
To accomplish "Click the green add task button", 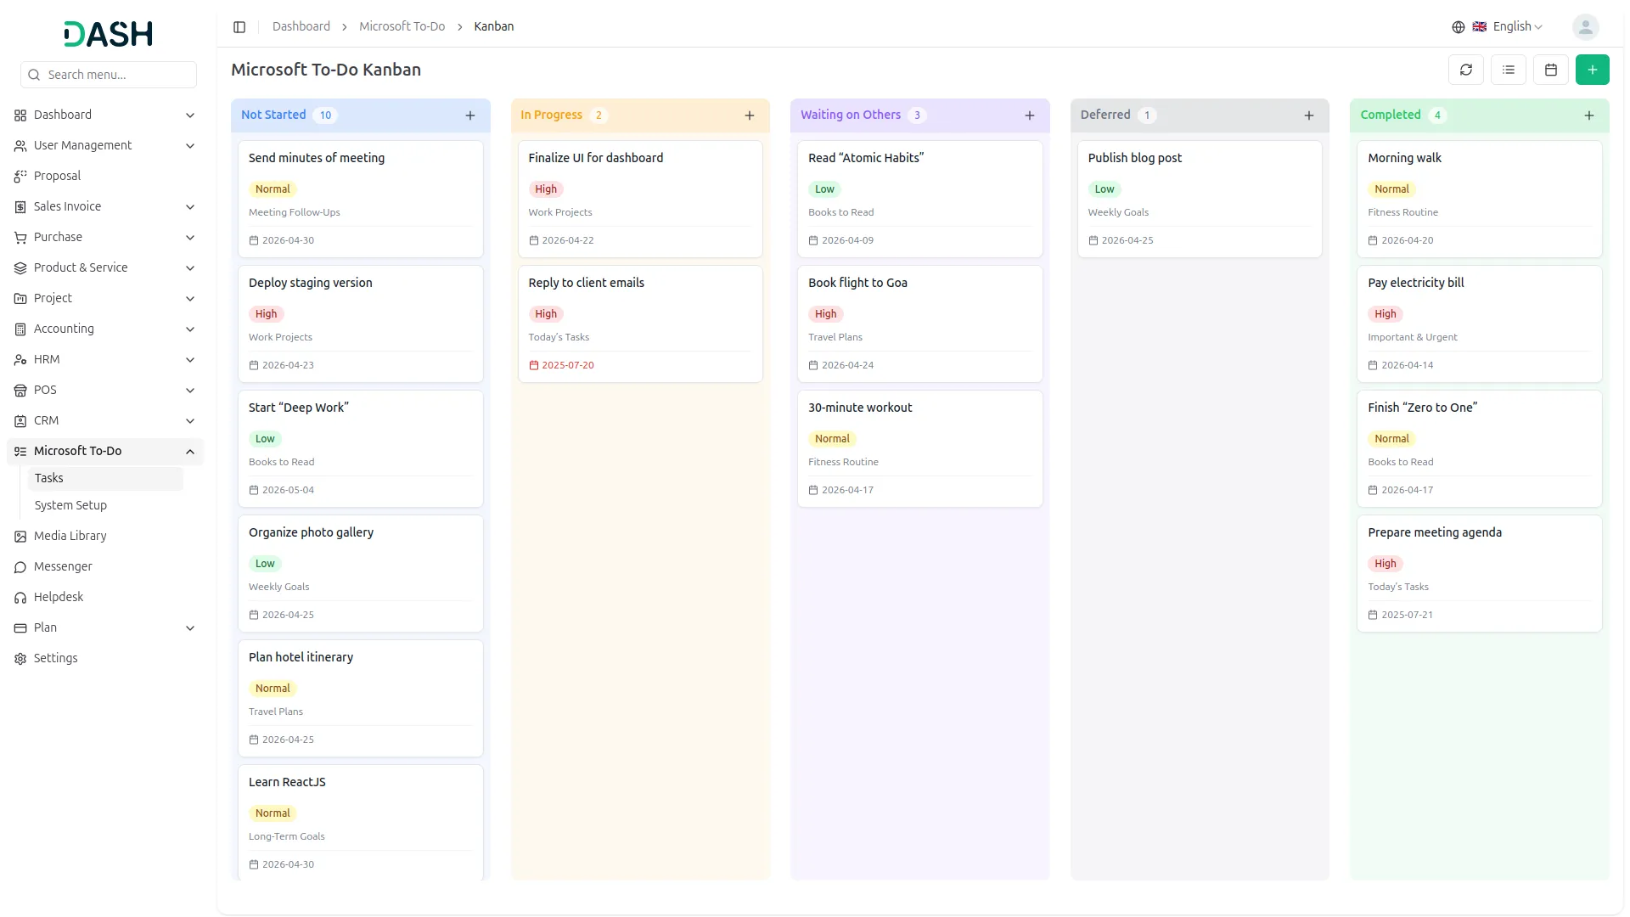I will [1593, 70].
